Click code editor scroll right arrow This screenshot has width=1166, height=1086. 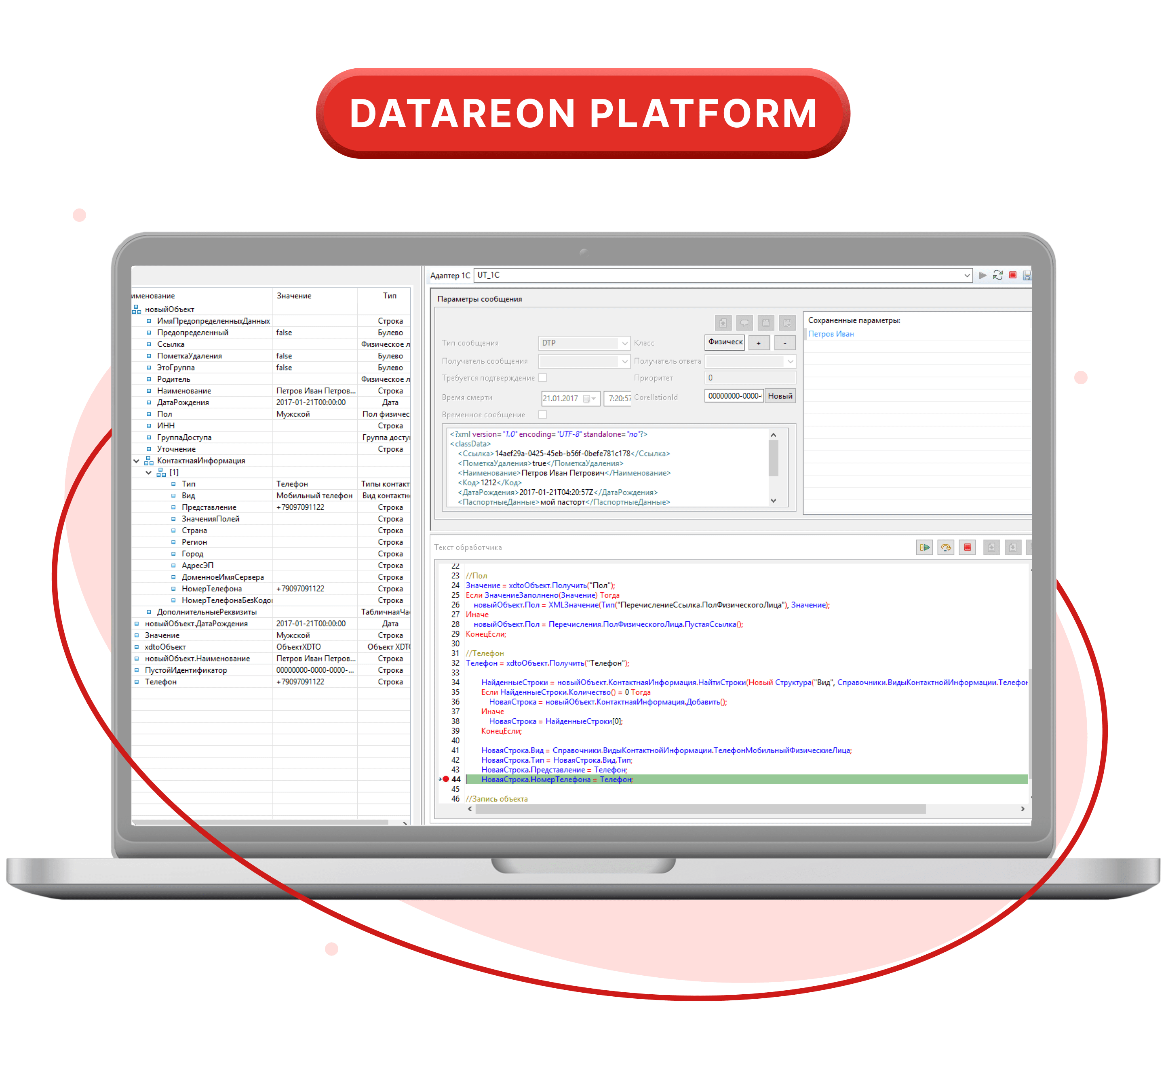pos(1022,808)
